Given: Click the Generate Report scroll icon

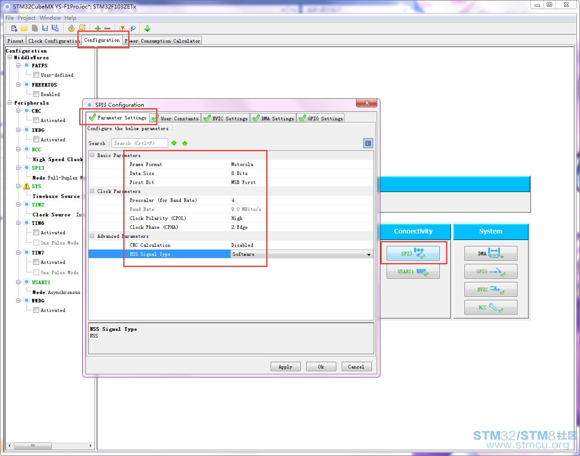Looking at the screenshot, I should 82,28.
